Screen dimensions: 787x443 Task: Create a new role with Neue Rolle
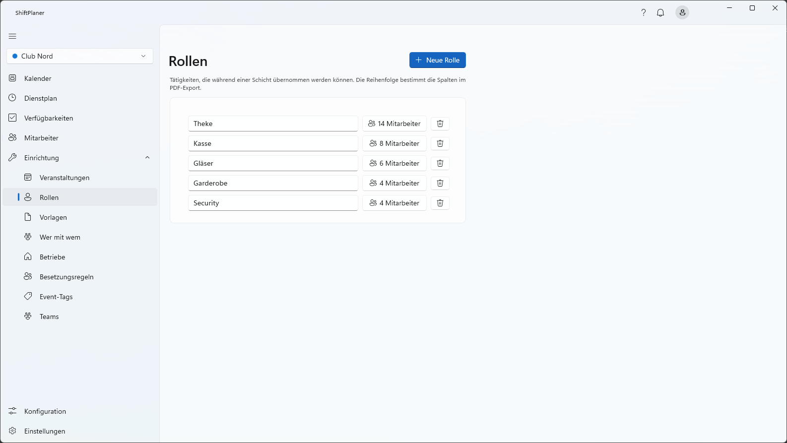[x=438, y=60]
